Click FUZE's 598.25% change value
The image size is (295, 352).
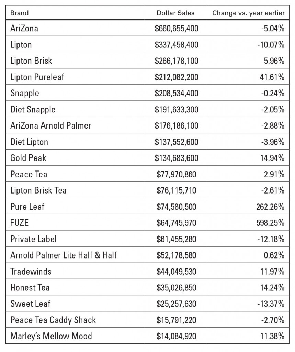click(x=270, y=223)
